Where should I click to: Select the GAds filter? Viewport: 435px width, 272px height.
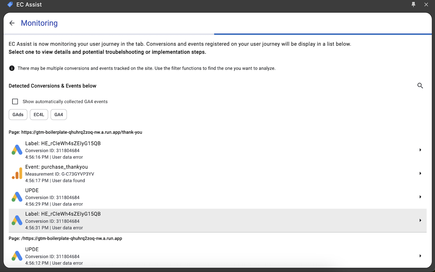coord(18,115)
